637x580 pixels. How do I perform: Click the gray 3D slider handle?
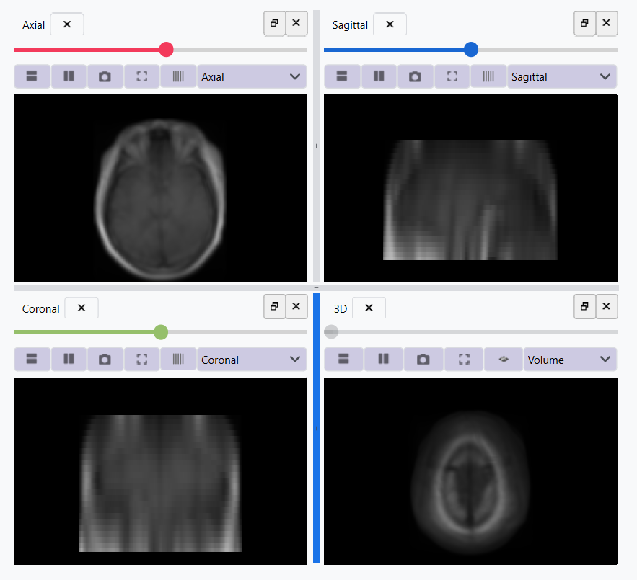pyautogui.click(x=331, y=332)
